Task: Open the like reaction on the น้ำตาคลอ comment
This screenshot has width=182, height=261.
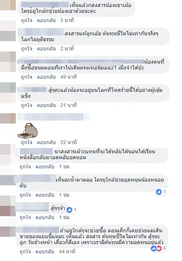Action: [x=159, y=192]
